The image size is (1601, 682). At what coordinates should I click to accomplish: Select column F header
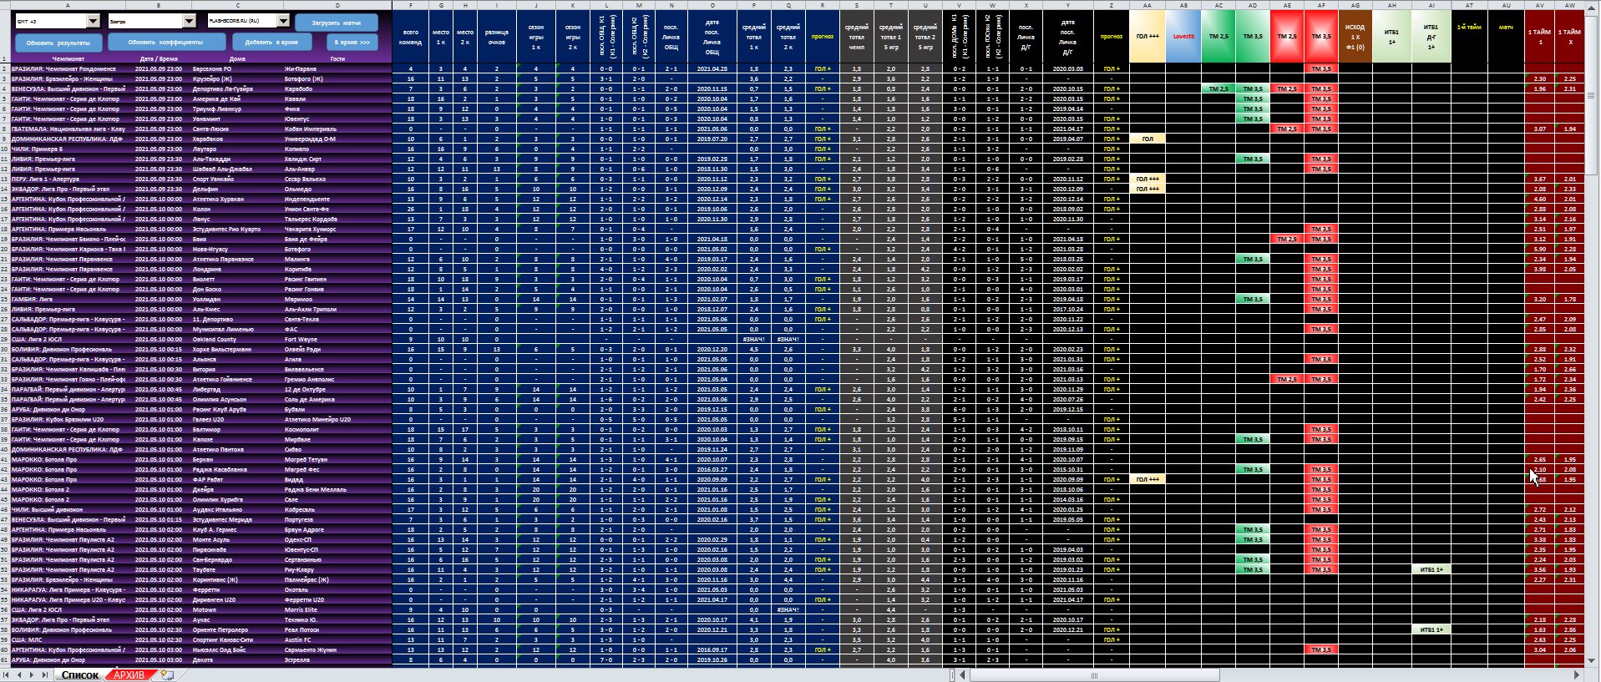coord(410,5)
